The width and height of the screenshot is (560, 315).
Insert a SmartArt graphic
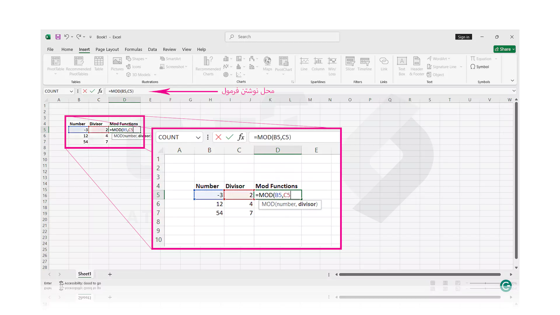tap(170, 59)
